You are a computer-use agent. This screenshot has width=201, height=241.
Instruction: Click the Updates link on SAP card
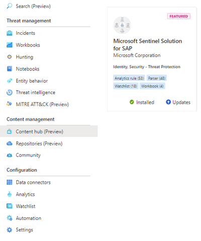tap(178, 102)
